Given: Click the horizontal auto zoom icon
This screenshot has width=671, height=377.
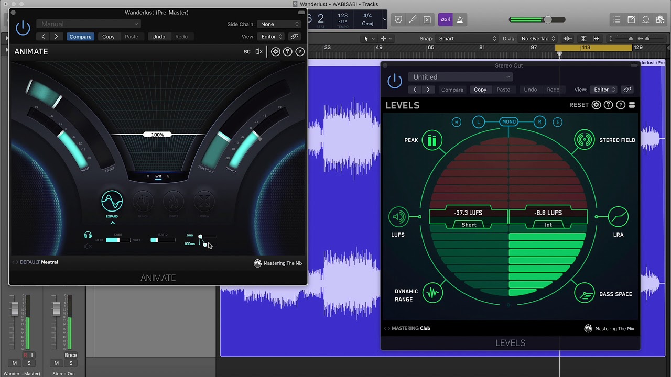Looking at the screenshot, I should click(x=597, y=38).
